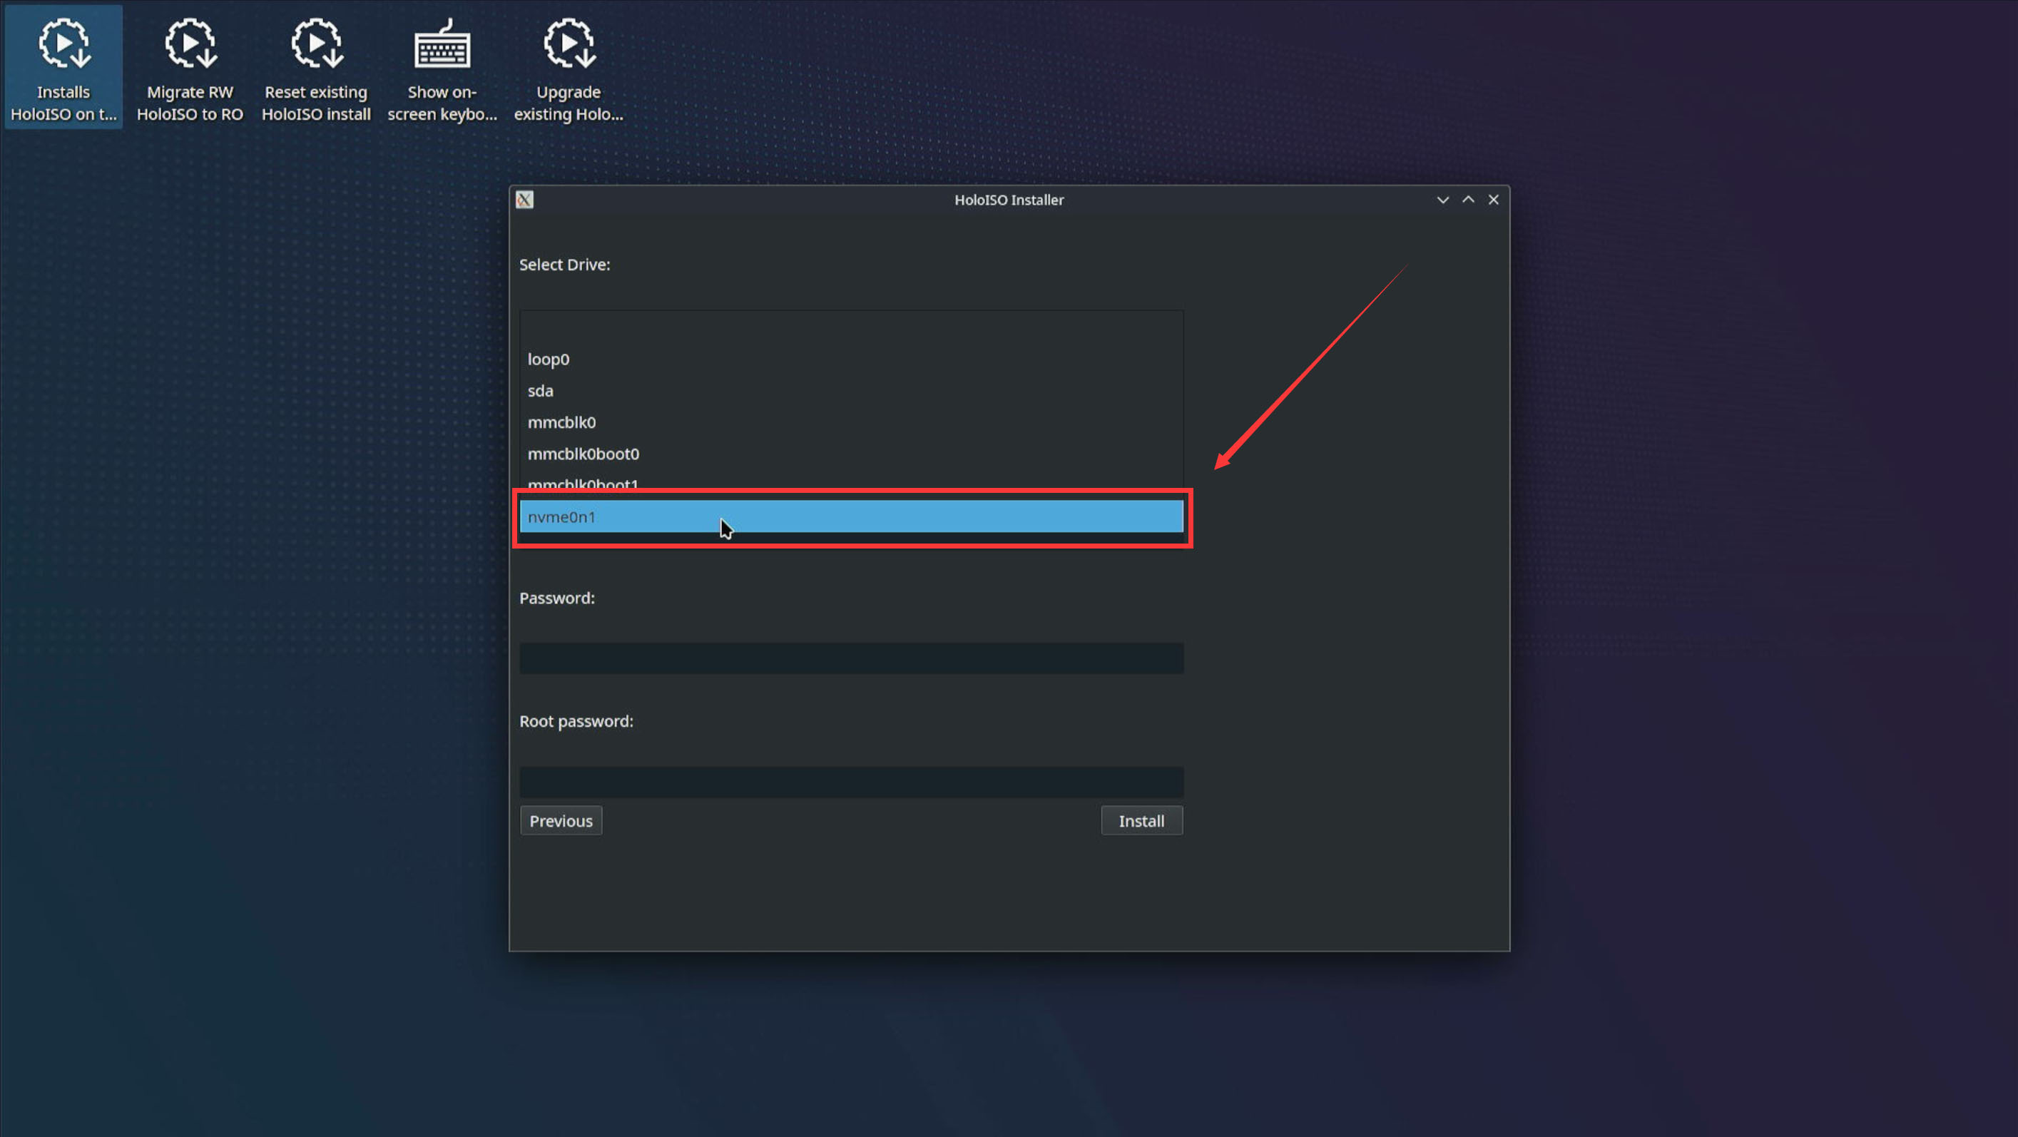The width and height of the screenshot is (2018, 1137).
Task: Click the Install button
Action: tap(1141, 821)
